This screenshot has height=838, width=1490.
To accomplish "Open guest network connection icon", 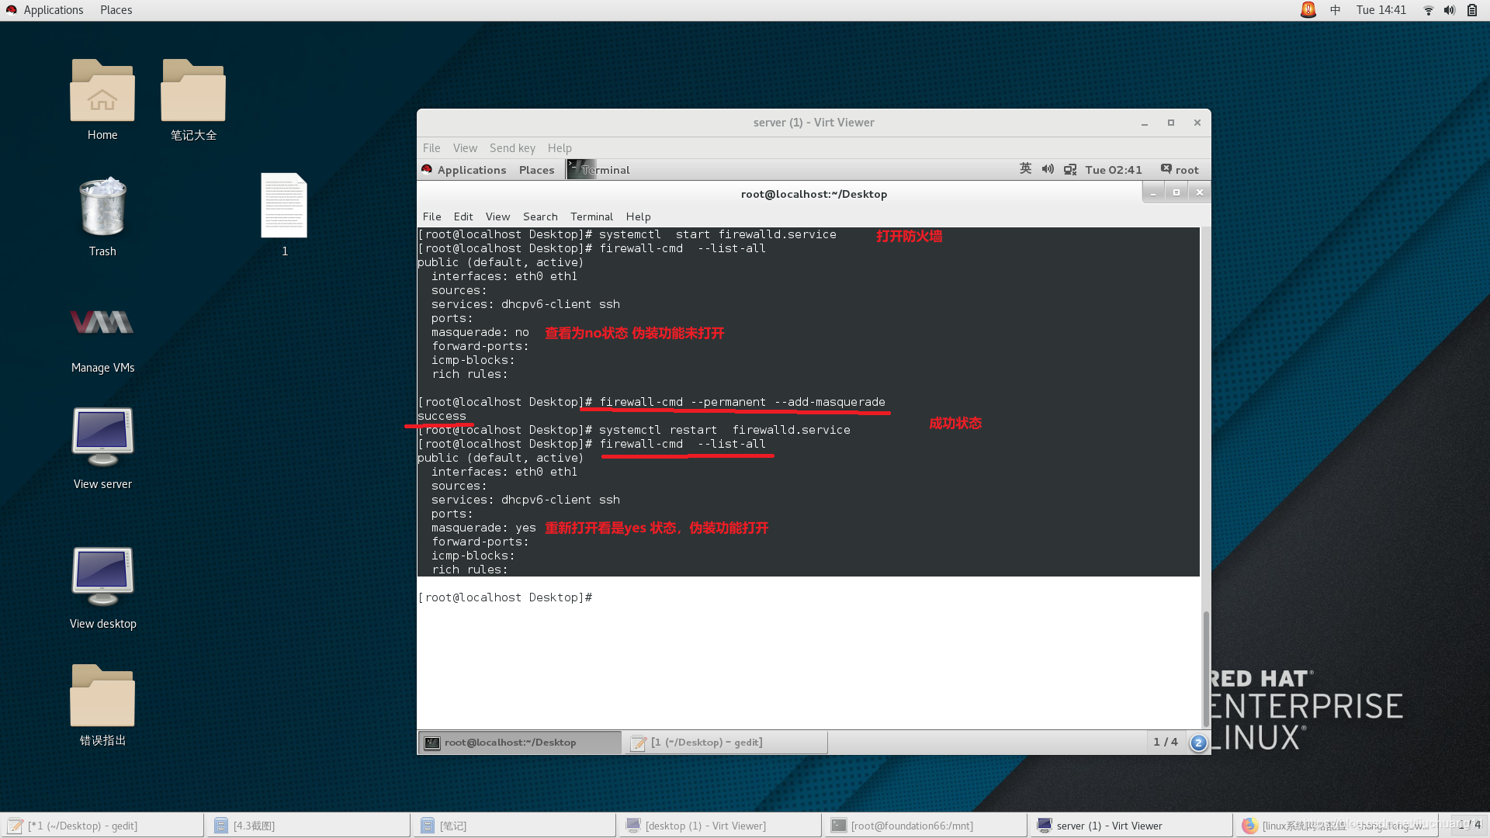I will click(x=1070, y=170).
